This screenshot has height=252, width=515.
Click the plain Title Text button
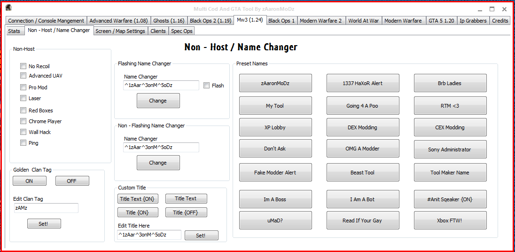[186, 198]
